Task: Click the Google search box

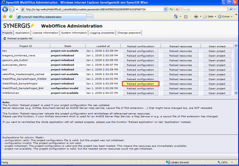Action: [204, 9]
